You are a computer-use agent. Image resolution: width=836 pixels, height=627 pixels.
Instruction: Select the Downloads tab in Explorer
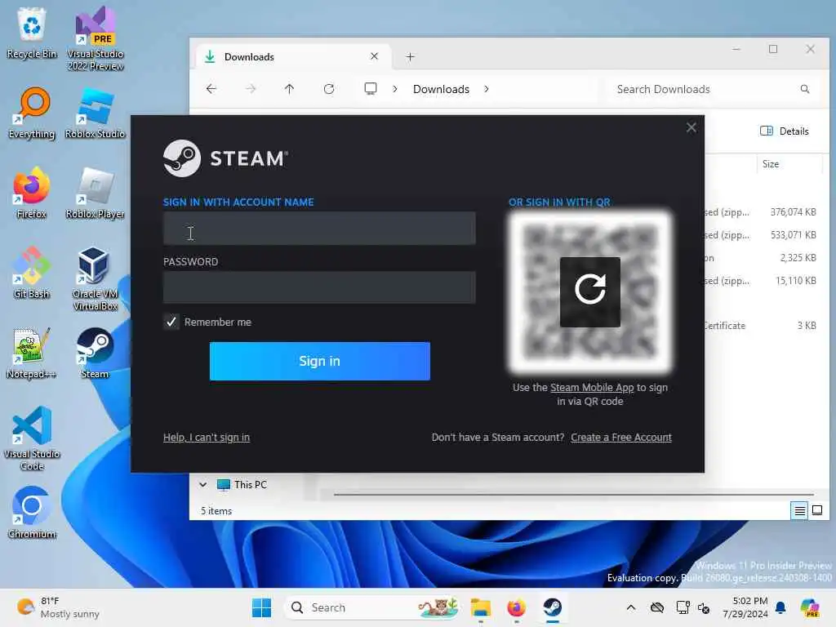[293, 56]
